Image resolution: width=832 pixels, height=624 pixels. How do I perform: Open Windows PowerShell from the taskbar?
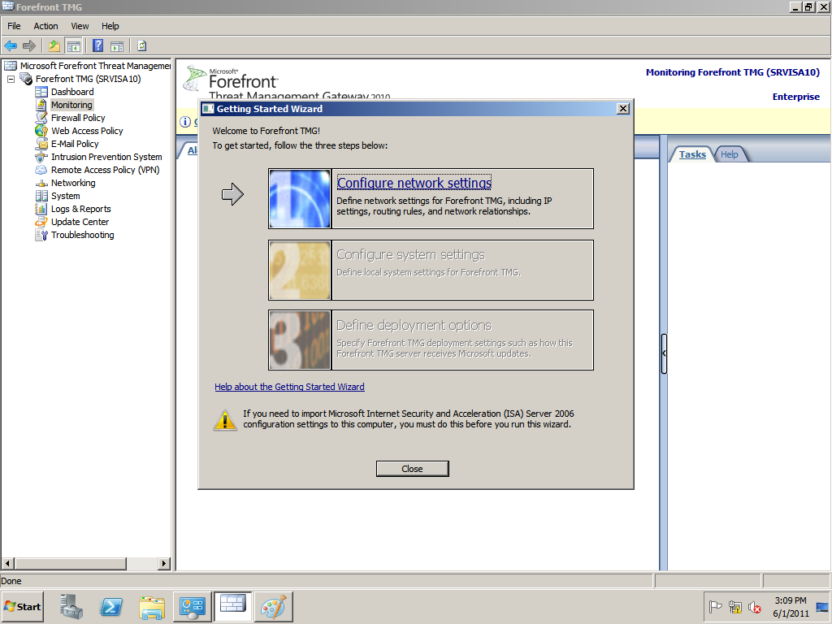pyautogui.click(x=111, y=606)
